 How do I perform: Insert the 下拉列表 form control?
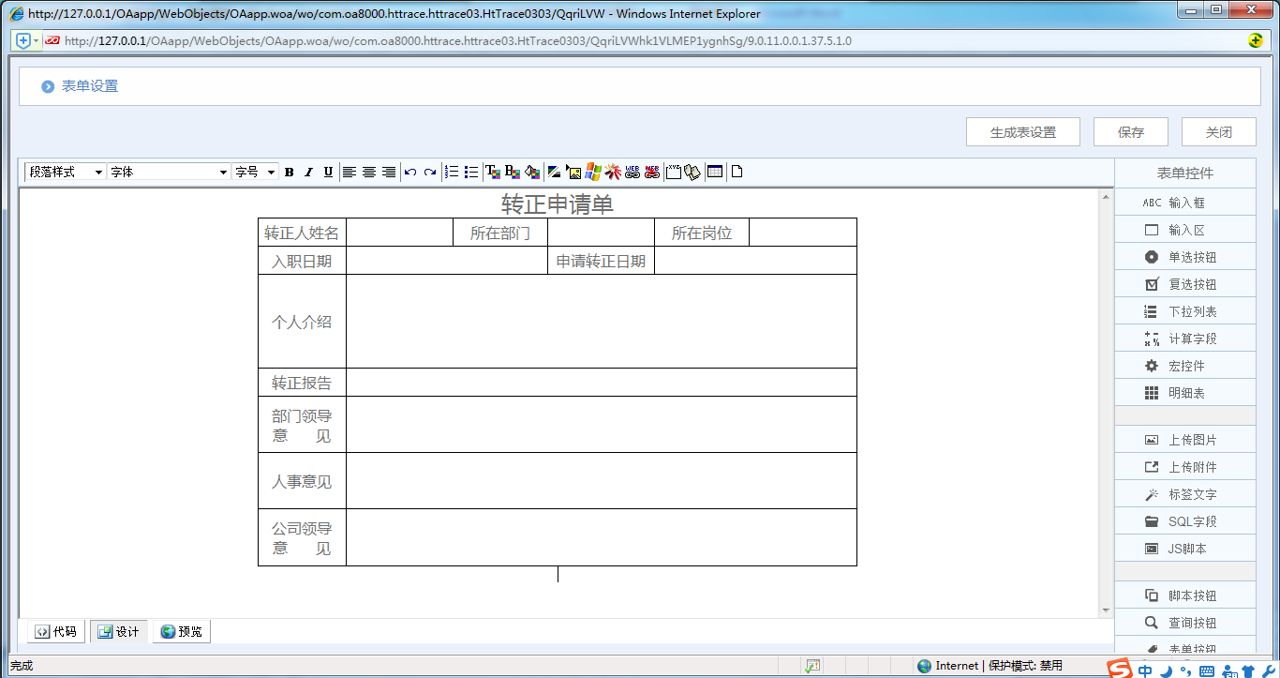[x=1184, y=311]
